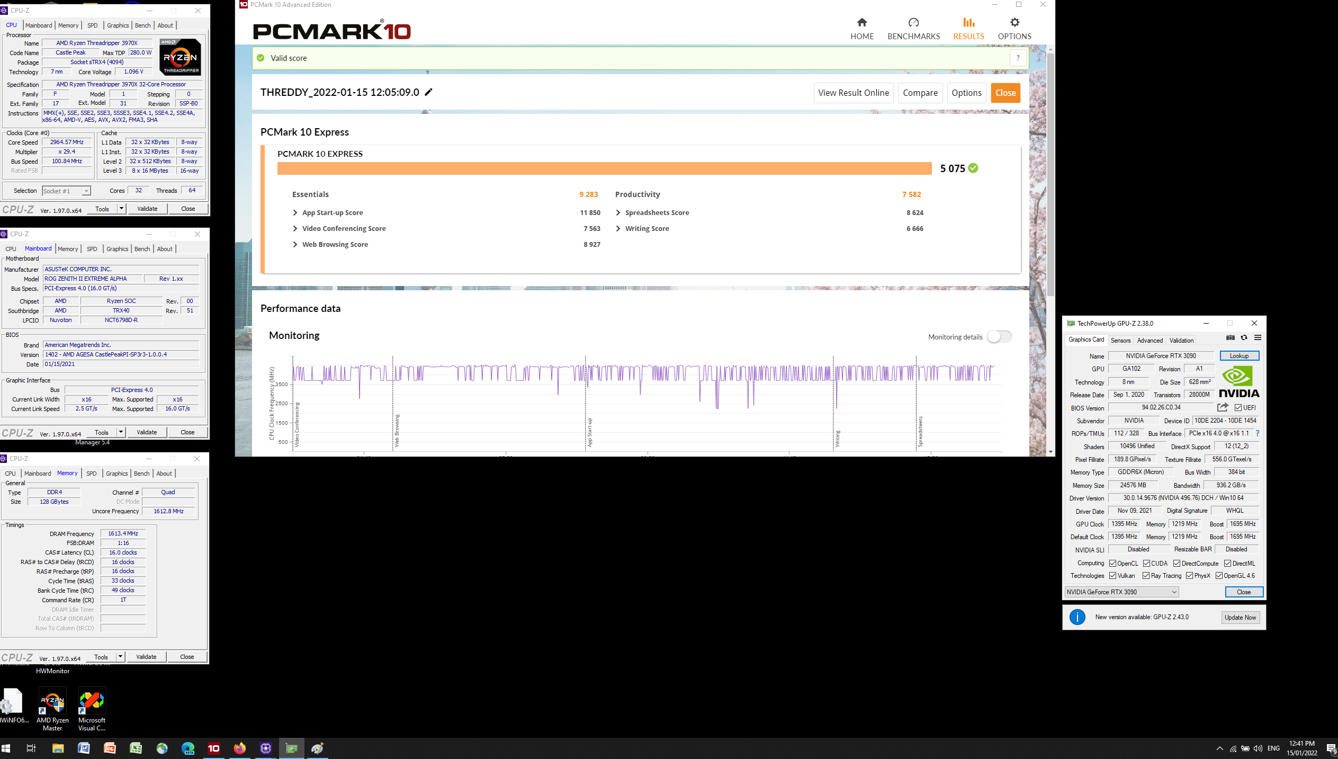Switch to the Validation tab in GPU-Z
The height and width of the screenshot is (759, 1338).
(1181, 340)
